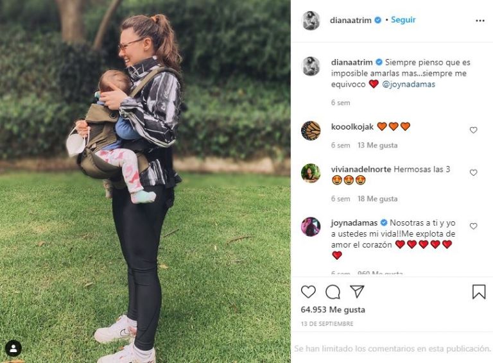This screenshot has width=493, height=363.
Task: Open dianaatrim profile picture in the header
Action: click(311, 21)
